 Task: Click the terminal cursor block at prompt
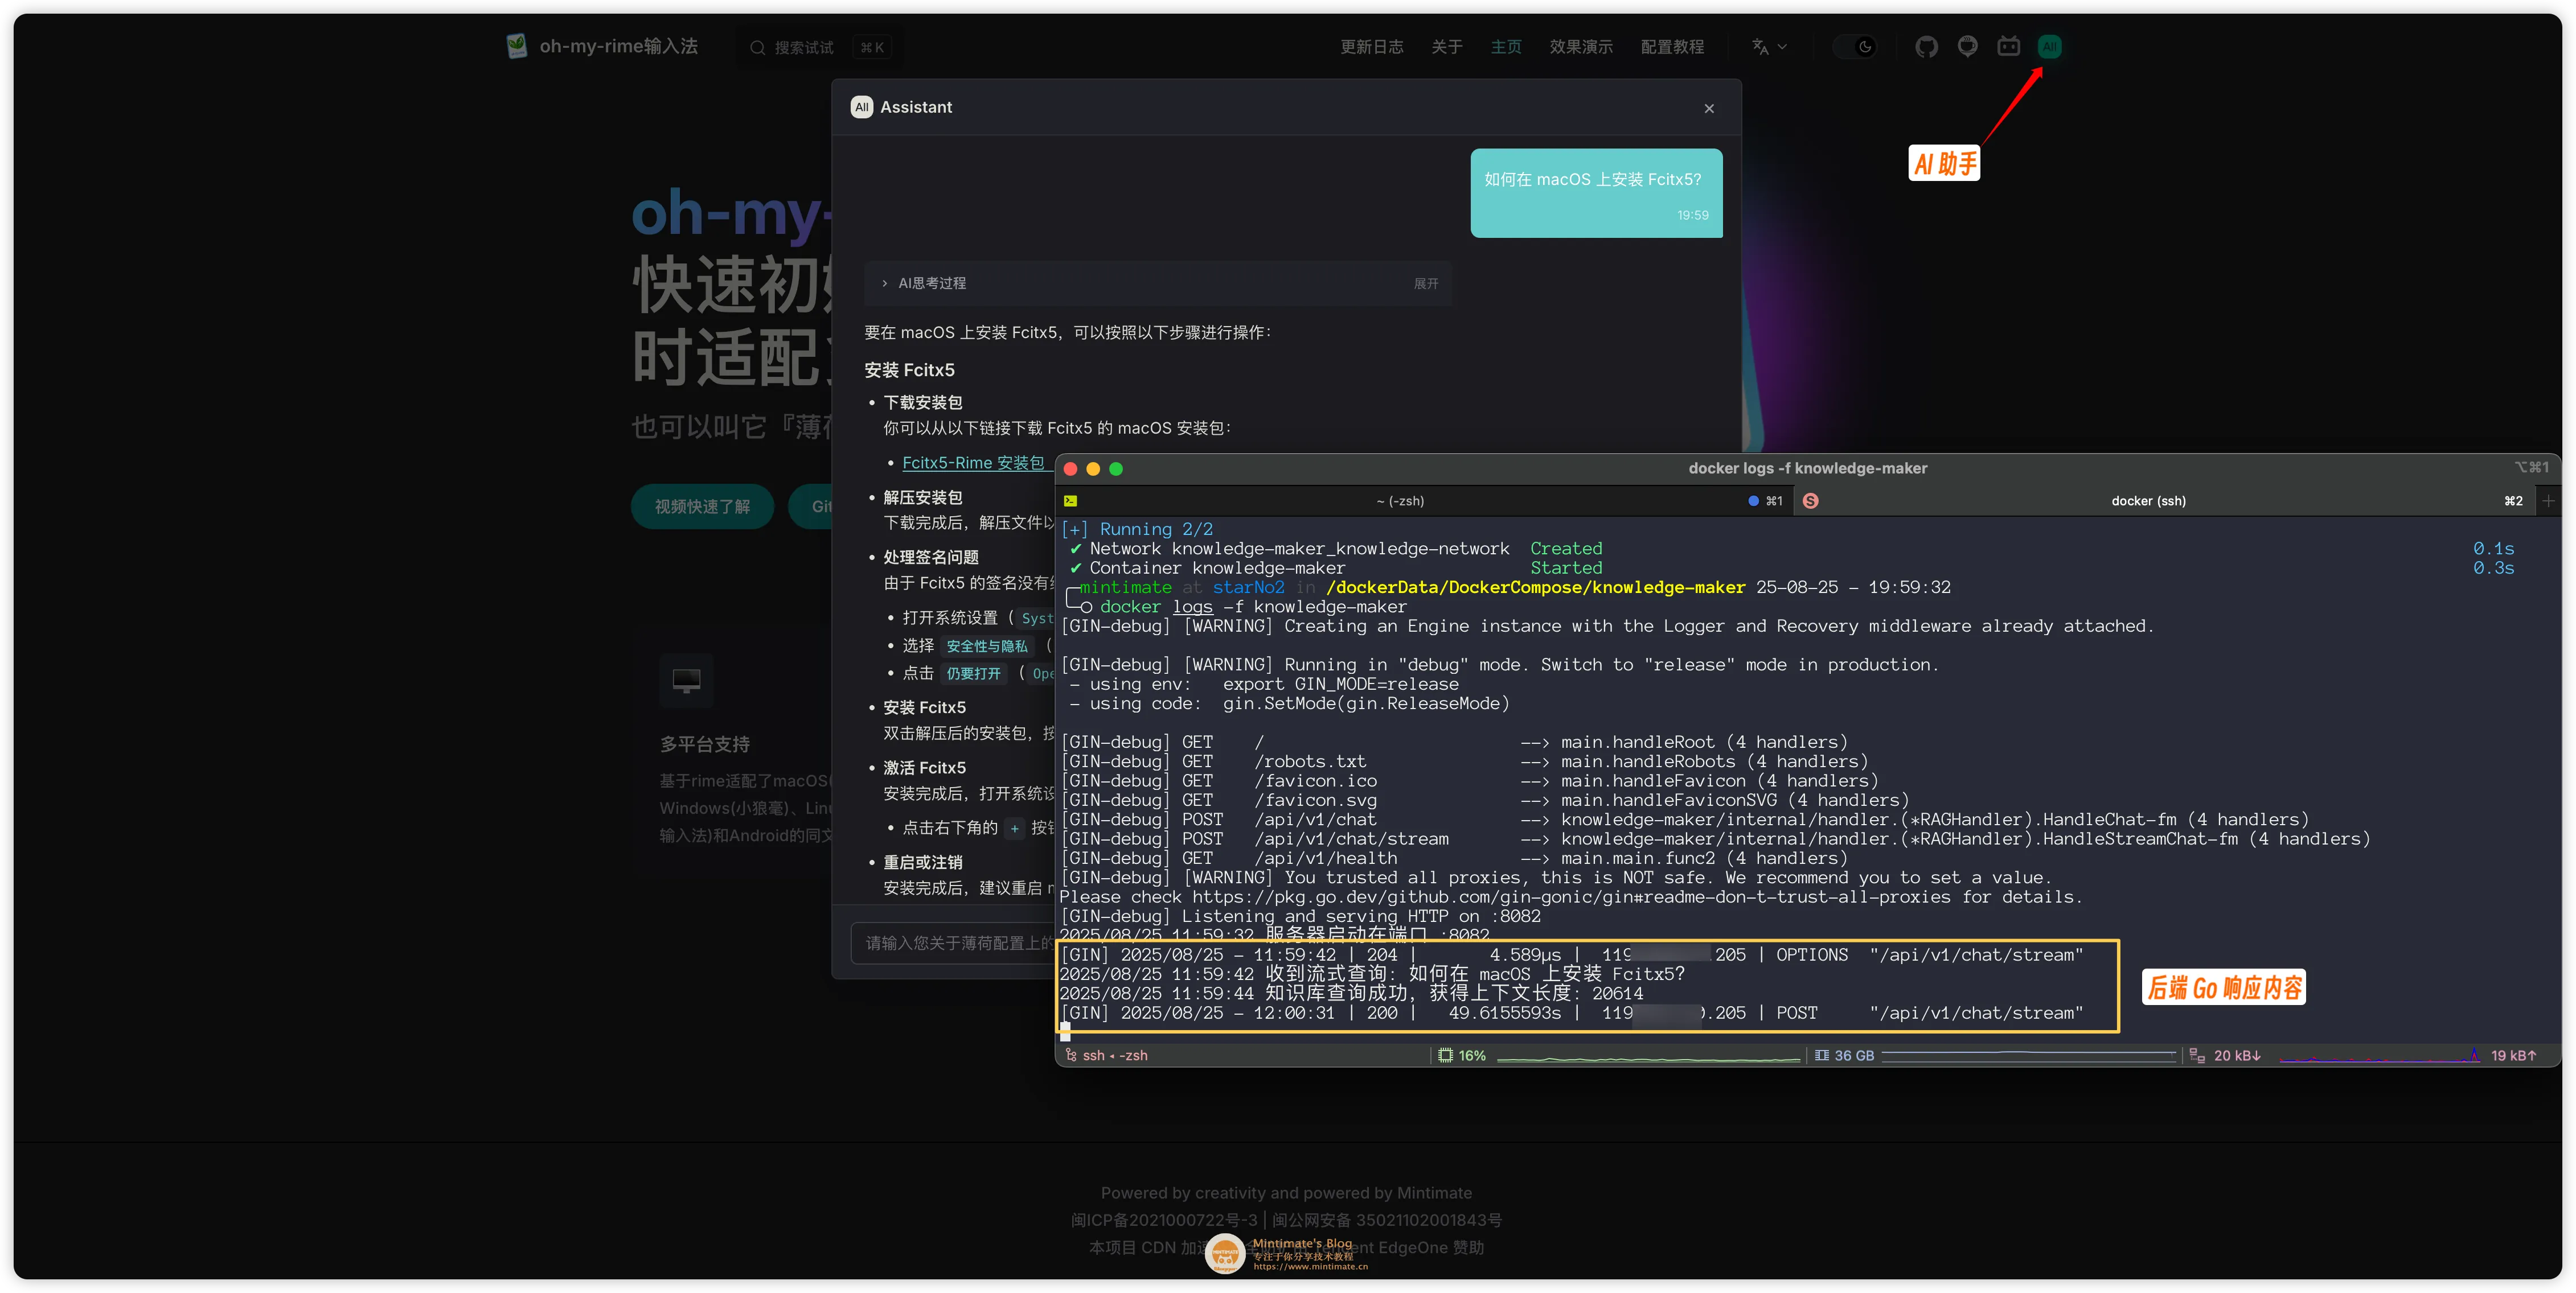tap(1065, 1031)
